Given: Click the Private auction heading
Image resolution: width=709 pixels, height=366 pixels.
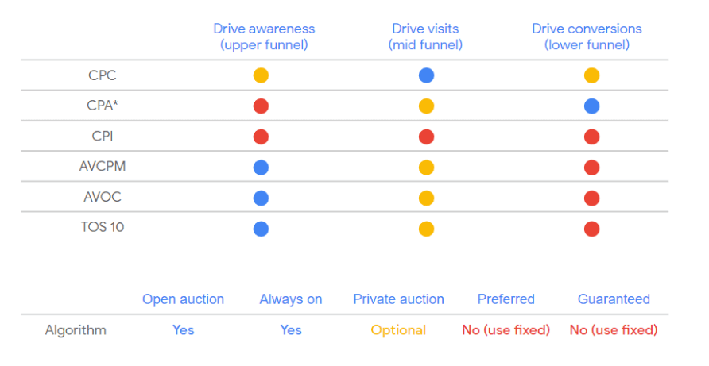Looking at the screenshot, I should click(398, 299).
